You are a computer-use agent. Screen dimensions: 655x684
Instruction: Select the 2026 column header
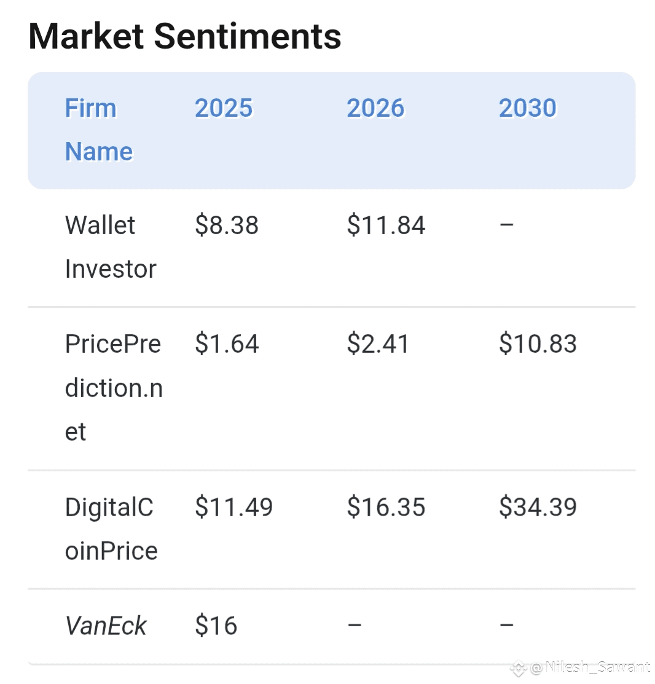click(375, 108)
